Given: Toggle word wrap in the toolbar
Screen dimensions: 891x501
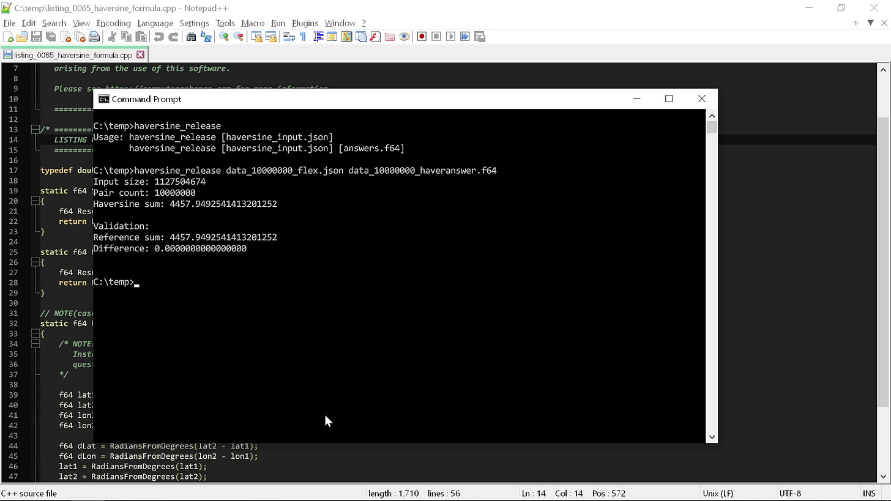Looking at the screenshot, I should tap(288, 37).
